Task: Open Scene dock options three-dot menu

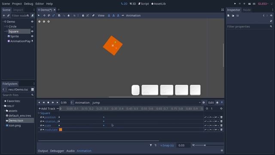Action: 34,10
